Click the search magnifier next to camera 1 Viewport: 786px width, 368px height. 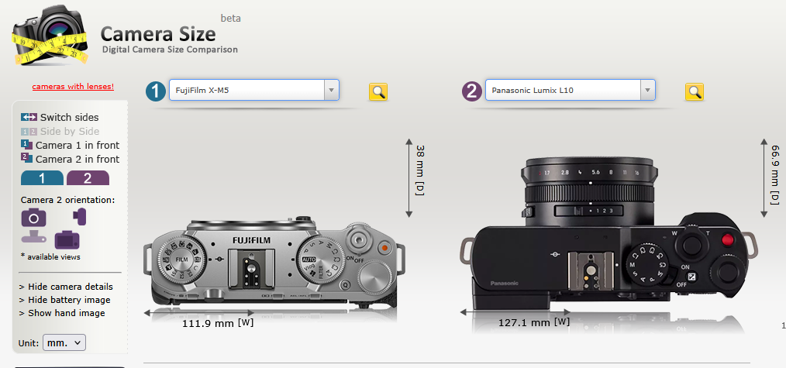point(378,91)
